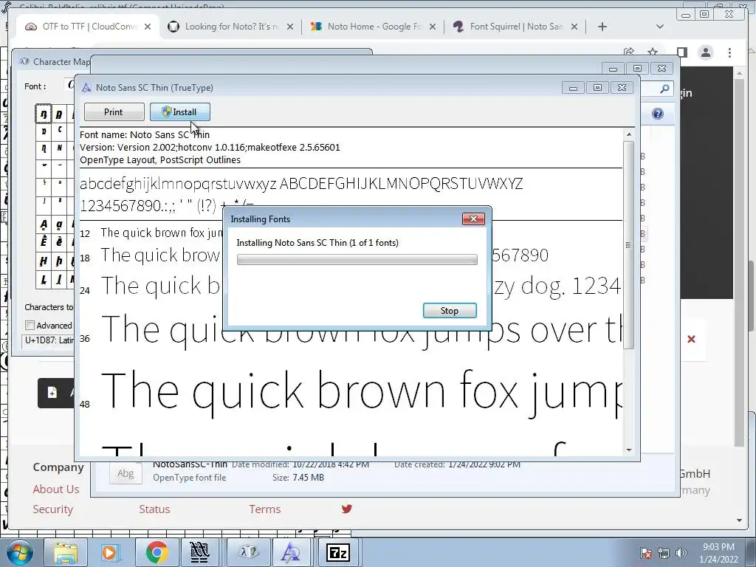Select the Ȩ character cell in Character Map

tap(44, 241)
